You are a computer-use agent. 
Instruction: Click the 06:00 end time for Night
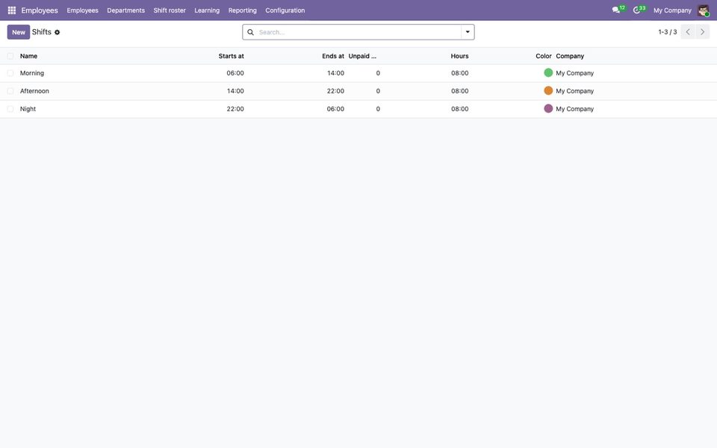pyautogui.click(x=335, y=109)
